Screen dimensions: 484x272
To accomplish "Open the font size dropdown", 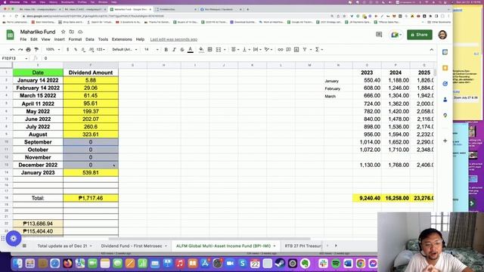I will (151, 50).
